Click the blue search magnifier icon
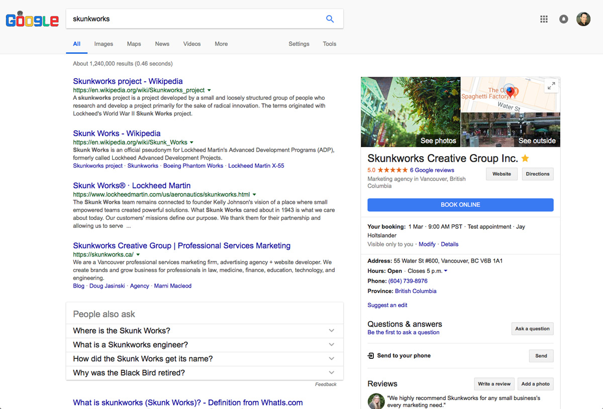This screenshot has width=603, height=409. point(330,19)
